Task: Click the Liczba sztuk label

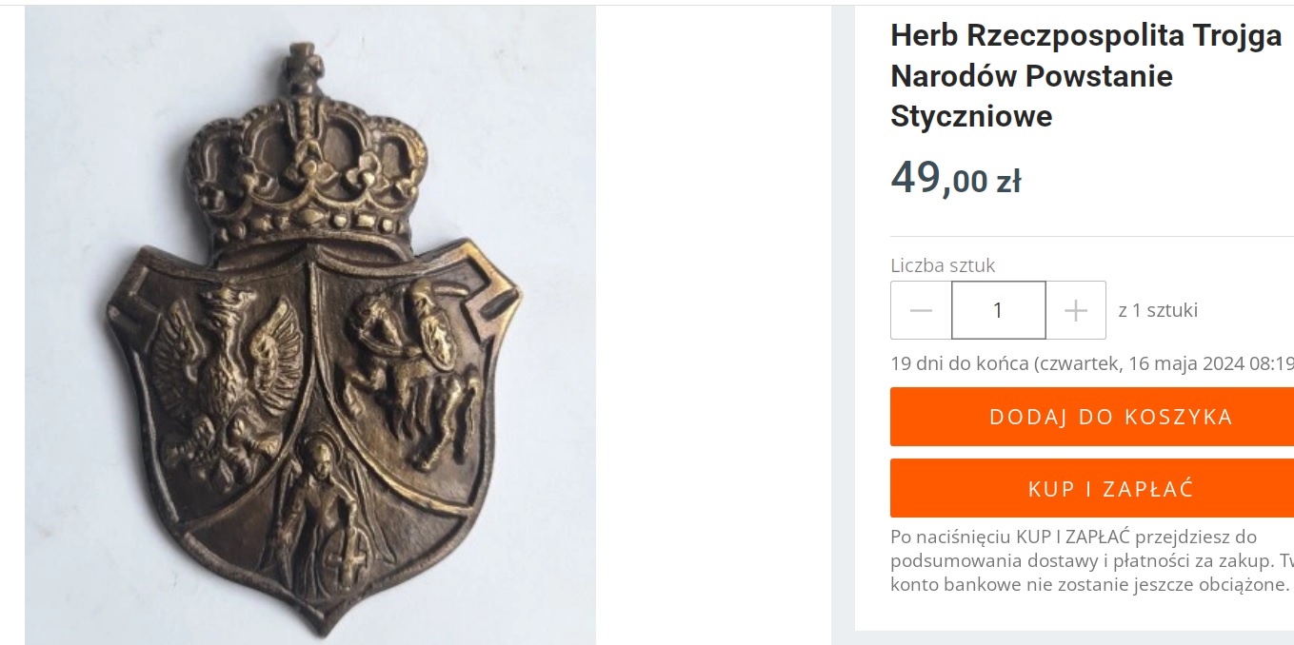Action: (x=943, y=265)
